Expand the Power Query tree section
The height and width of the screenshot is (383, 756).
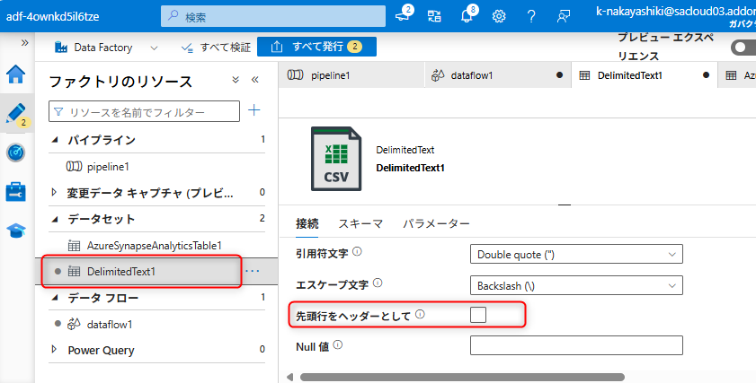click(x=55, y=350)
